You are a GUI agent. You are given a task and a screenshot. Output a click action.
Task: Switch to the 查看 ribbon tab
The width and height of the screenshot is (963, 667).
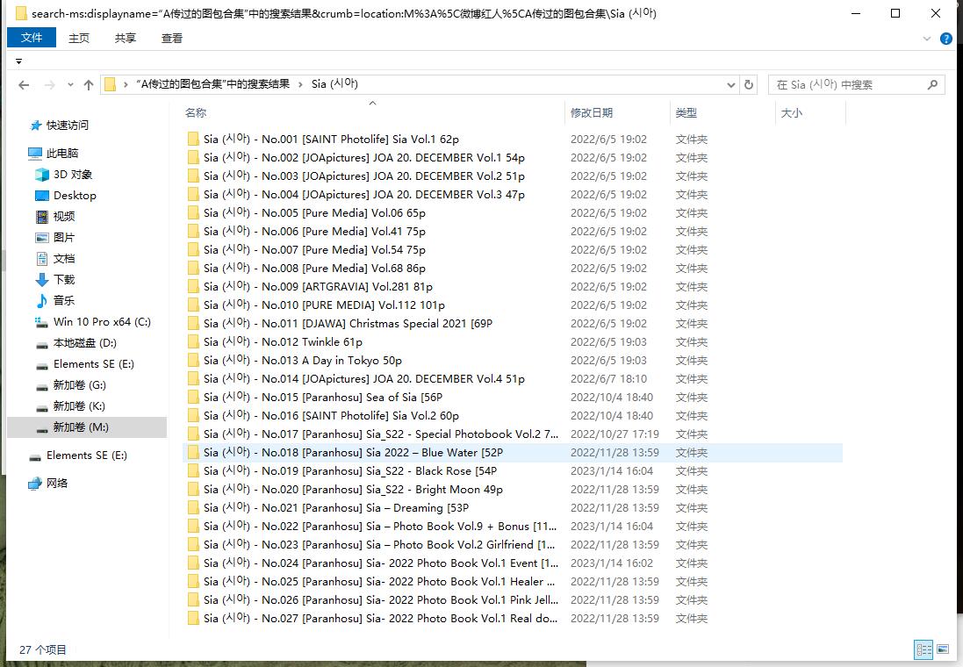click(x=172, y=38)
